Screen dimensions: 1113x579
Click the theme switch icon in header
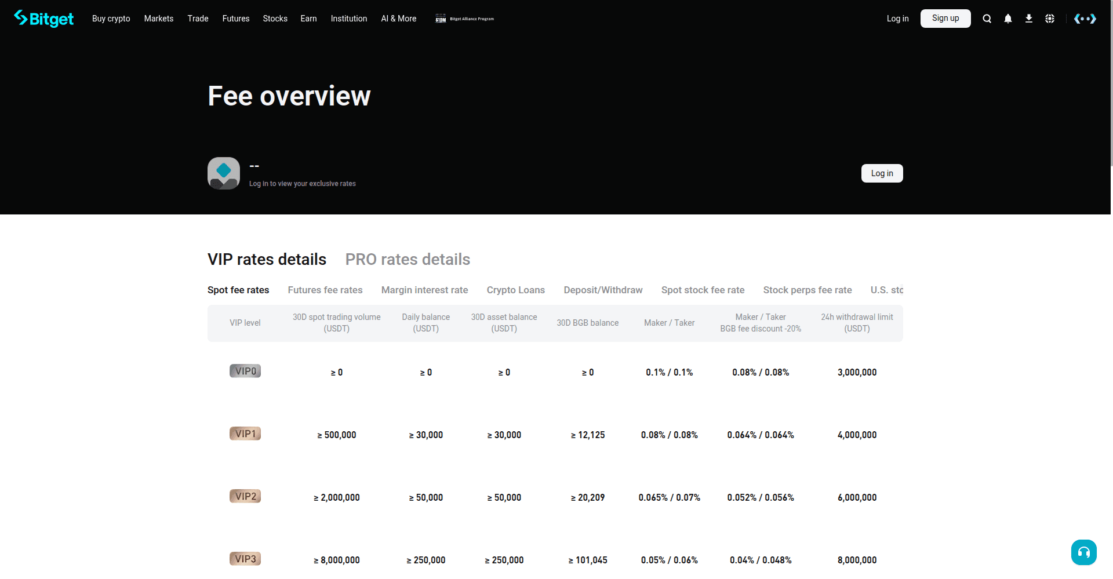tap(1085, 19)
